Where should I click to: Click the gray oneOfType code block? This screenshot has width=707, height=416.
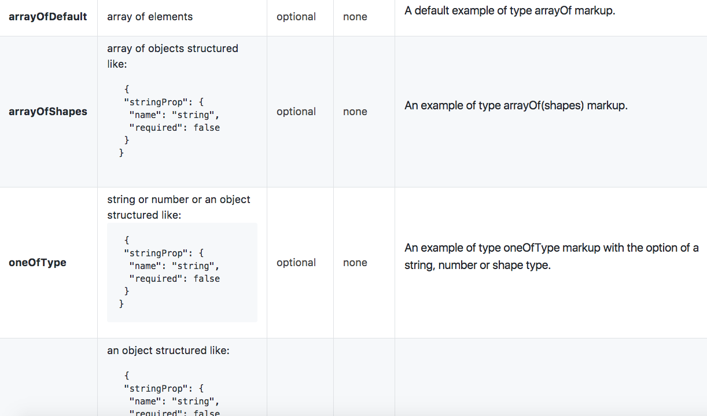182,273
